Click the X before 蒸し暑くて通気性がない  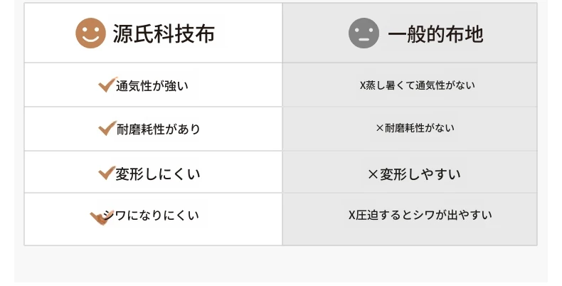[x=362, y=85]
